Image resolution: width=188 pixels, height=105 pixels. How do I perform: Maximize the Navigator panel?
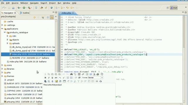click(x=56, y=13)
